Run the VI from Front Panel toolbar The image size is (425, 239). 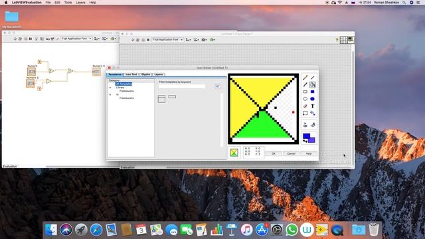[133, 40]
